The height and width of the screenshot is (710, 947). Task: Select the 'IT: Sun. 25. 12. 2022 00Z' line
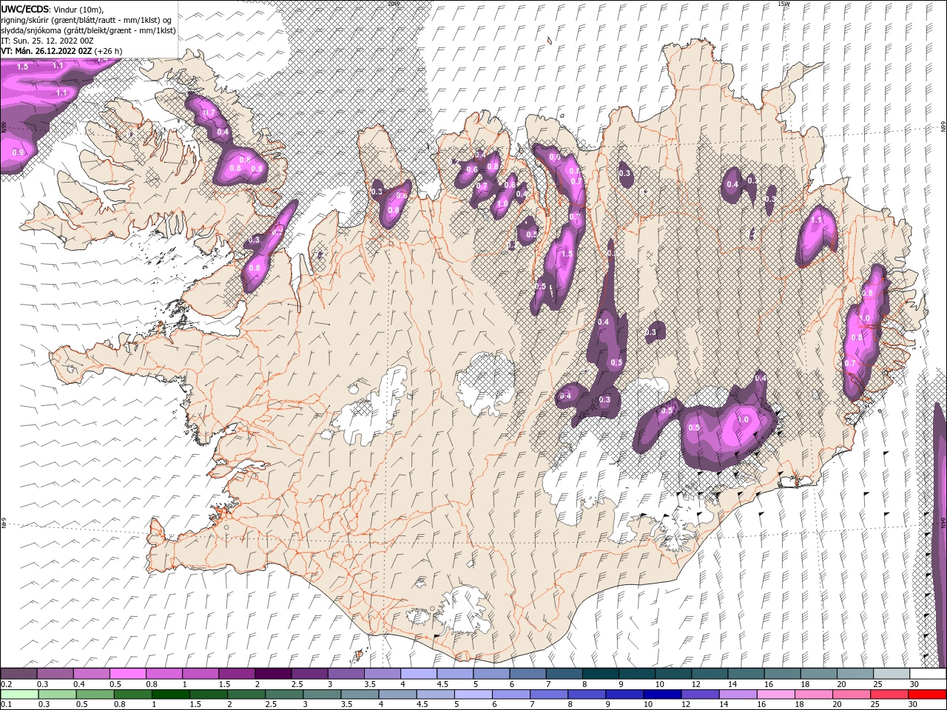(47, 40)
